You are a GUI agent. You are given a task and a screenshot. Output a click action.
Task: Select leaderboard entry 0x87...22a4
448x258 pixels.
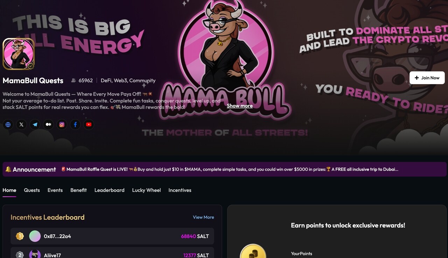tap(112, 236)
